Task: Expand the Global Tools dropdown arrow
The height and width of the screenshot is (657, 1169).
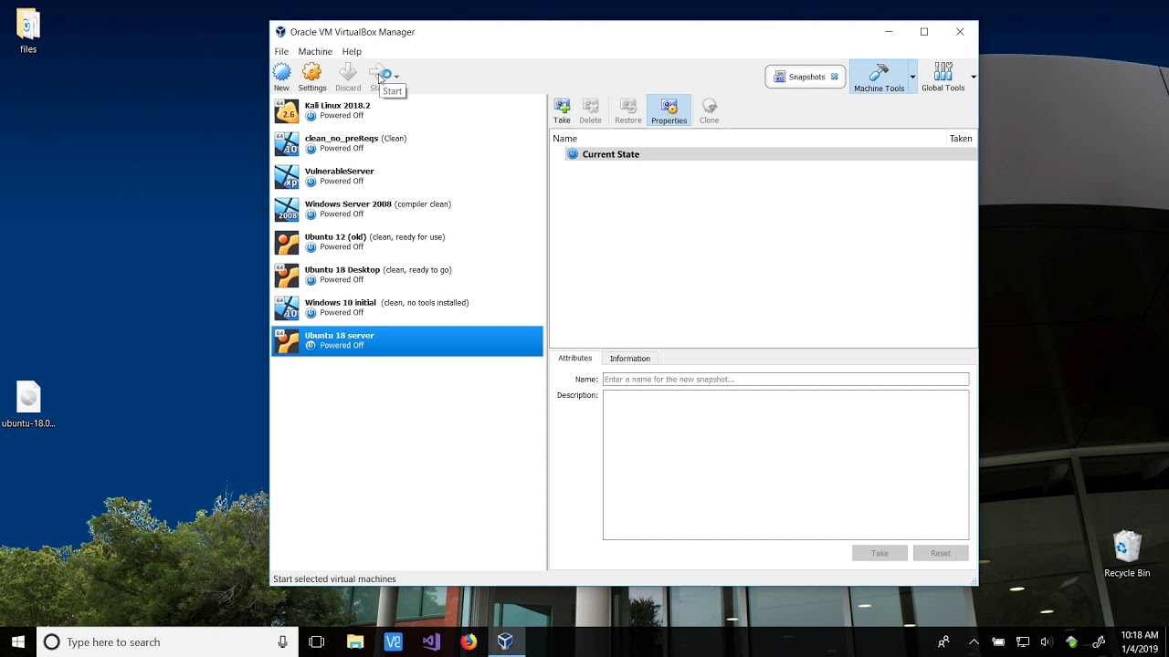Action: (974, 78)
